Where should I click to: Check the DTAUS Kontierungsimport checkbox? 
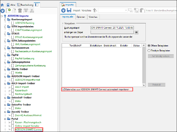(x=13, y=37)
